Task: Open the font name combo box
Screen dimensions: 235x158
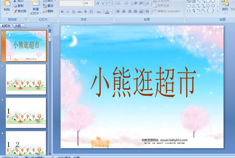Action: click(x=71, y=3)
